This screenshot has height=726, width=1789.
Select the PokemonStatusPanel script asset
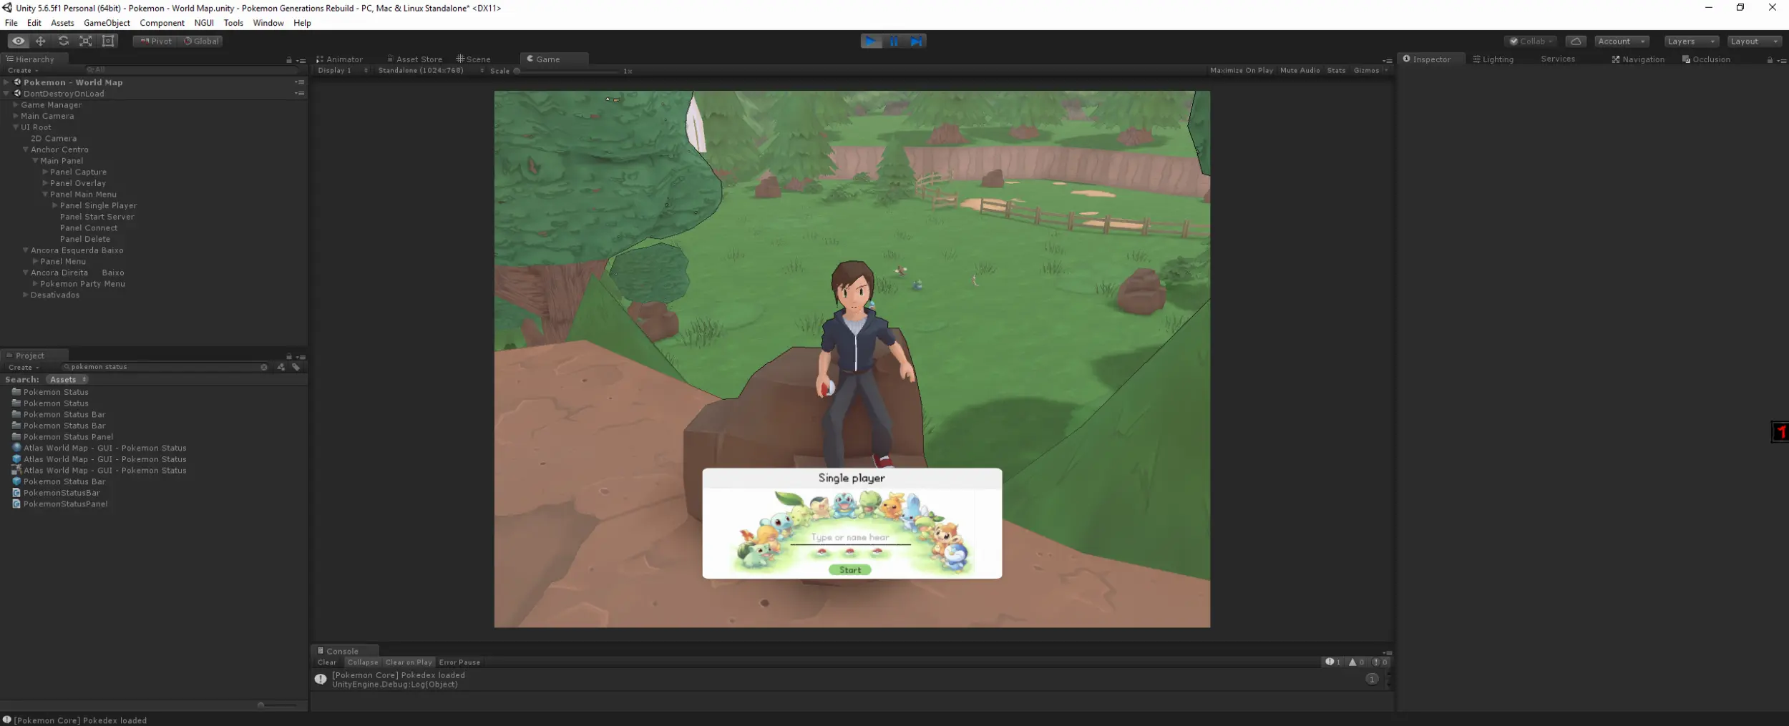(65, 504)
